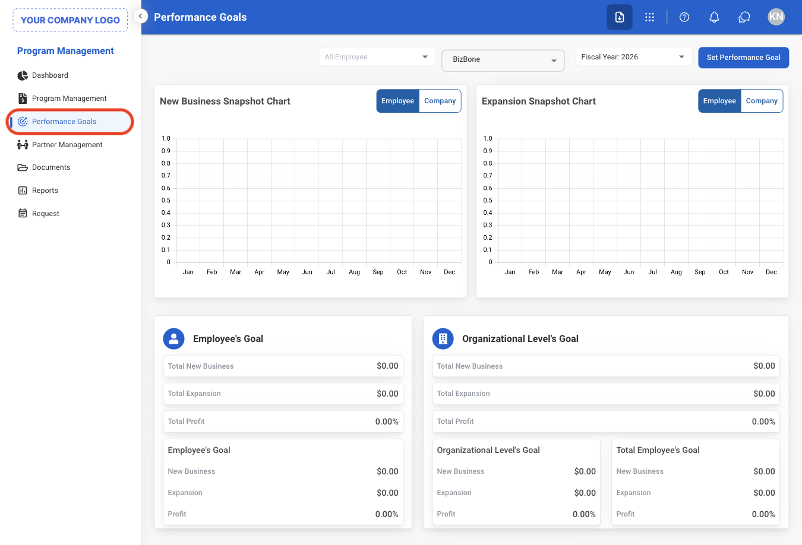The width and height of the screenshot is (802, 545).
Task: Click YOUR COMPANY LOGO placeholder
Action: pyautogui.click(x=70, y=20)
